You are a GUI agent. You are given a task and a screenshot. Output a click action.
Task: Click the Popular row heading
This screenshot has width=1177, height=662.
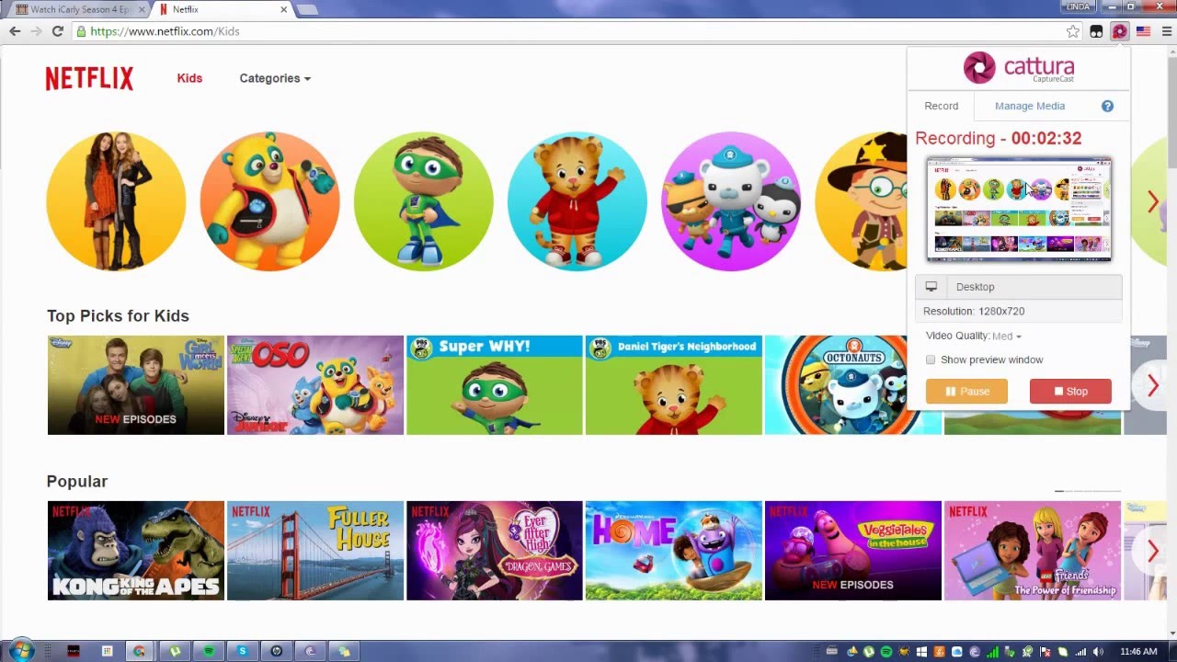coord(77,482)
